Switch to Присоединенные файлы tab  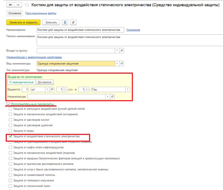[x=41, y=13]
